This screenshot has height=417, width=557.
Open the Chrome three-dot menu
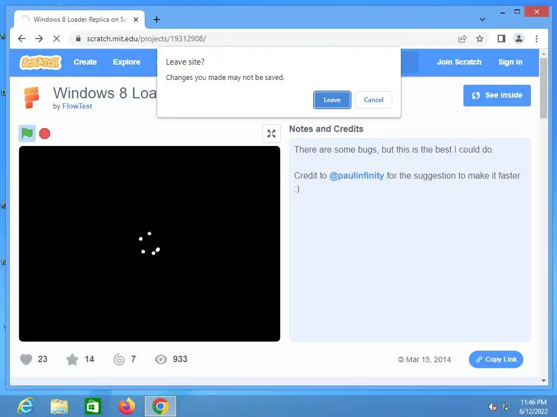point(536,39)
